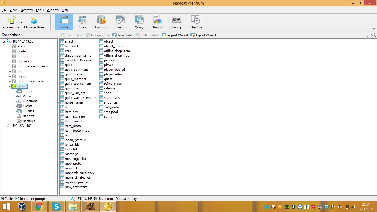
Task: Select the 192.168.1.100 connection
Action: (x=22, y=126)
